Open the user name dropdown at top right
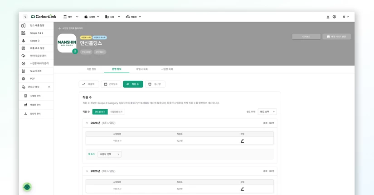The width and height of the screenshot is (374, 195). coord(346,17)
